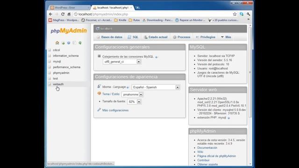This screenshot has width=299, height=168.
Task: Select the mysql database
Action: [57, 61]
